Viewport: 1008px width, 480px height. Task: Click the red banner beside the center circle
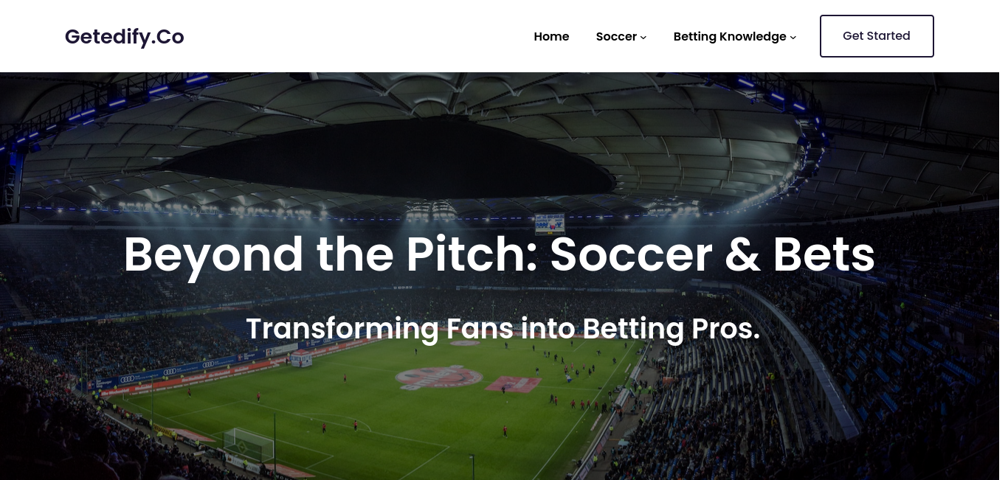514,384
